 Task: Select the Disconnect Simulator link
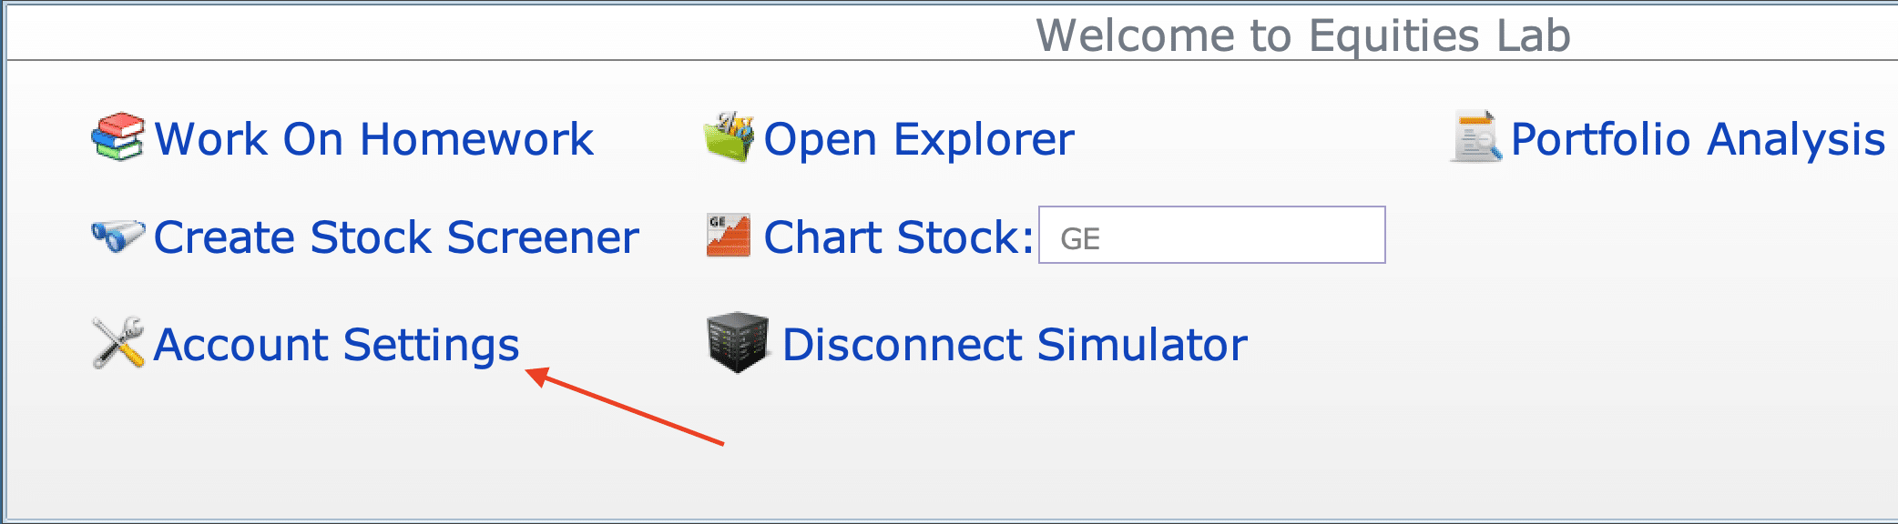[1015, 345]
